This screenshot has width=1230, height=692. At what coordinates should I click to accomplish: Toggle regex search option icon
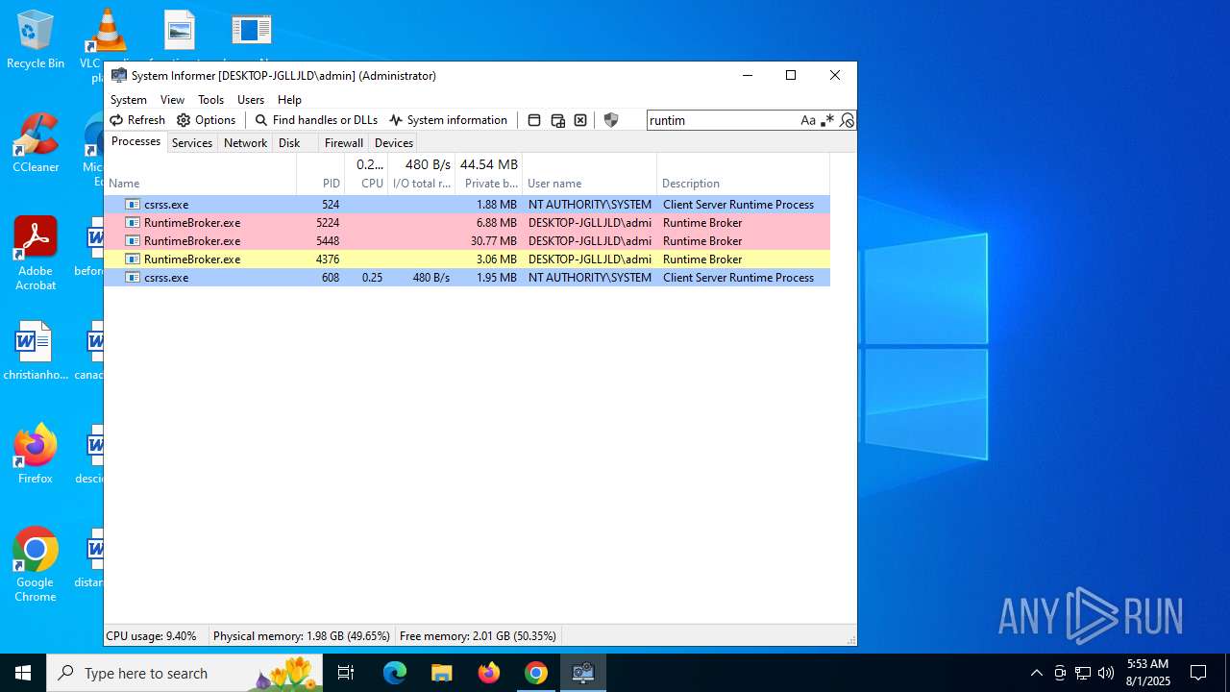[x=827, y=120]
